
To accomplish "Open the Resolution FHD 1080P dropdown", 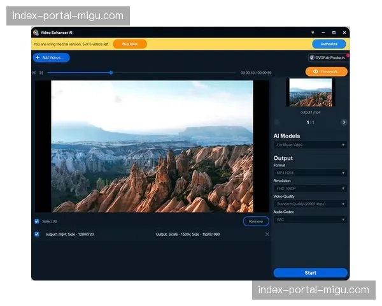I will tap(310, 188).
